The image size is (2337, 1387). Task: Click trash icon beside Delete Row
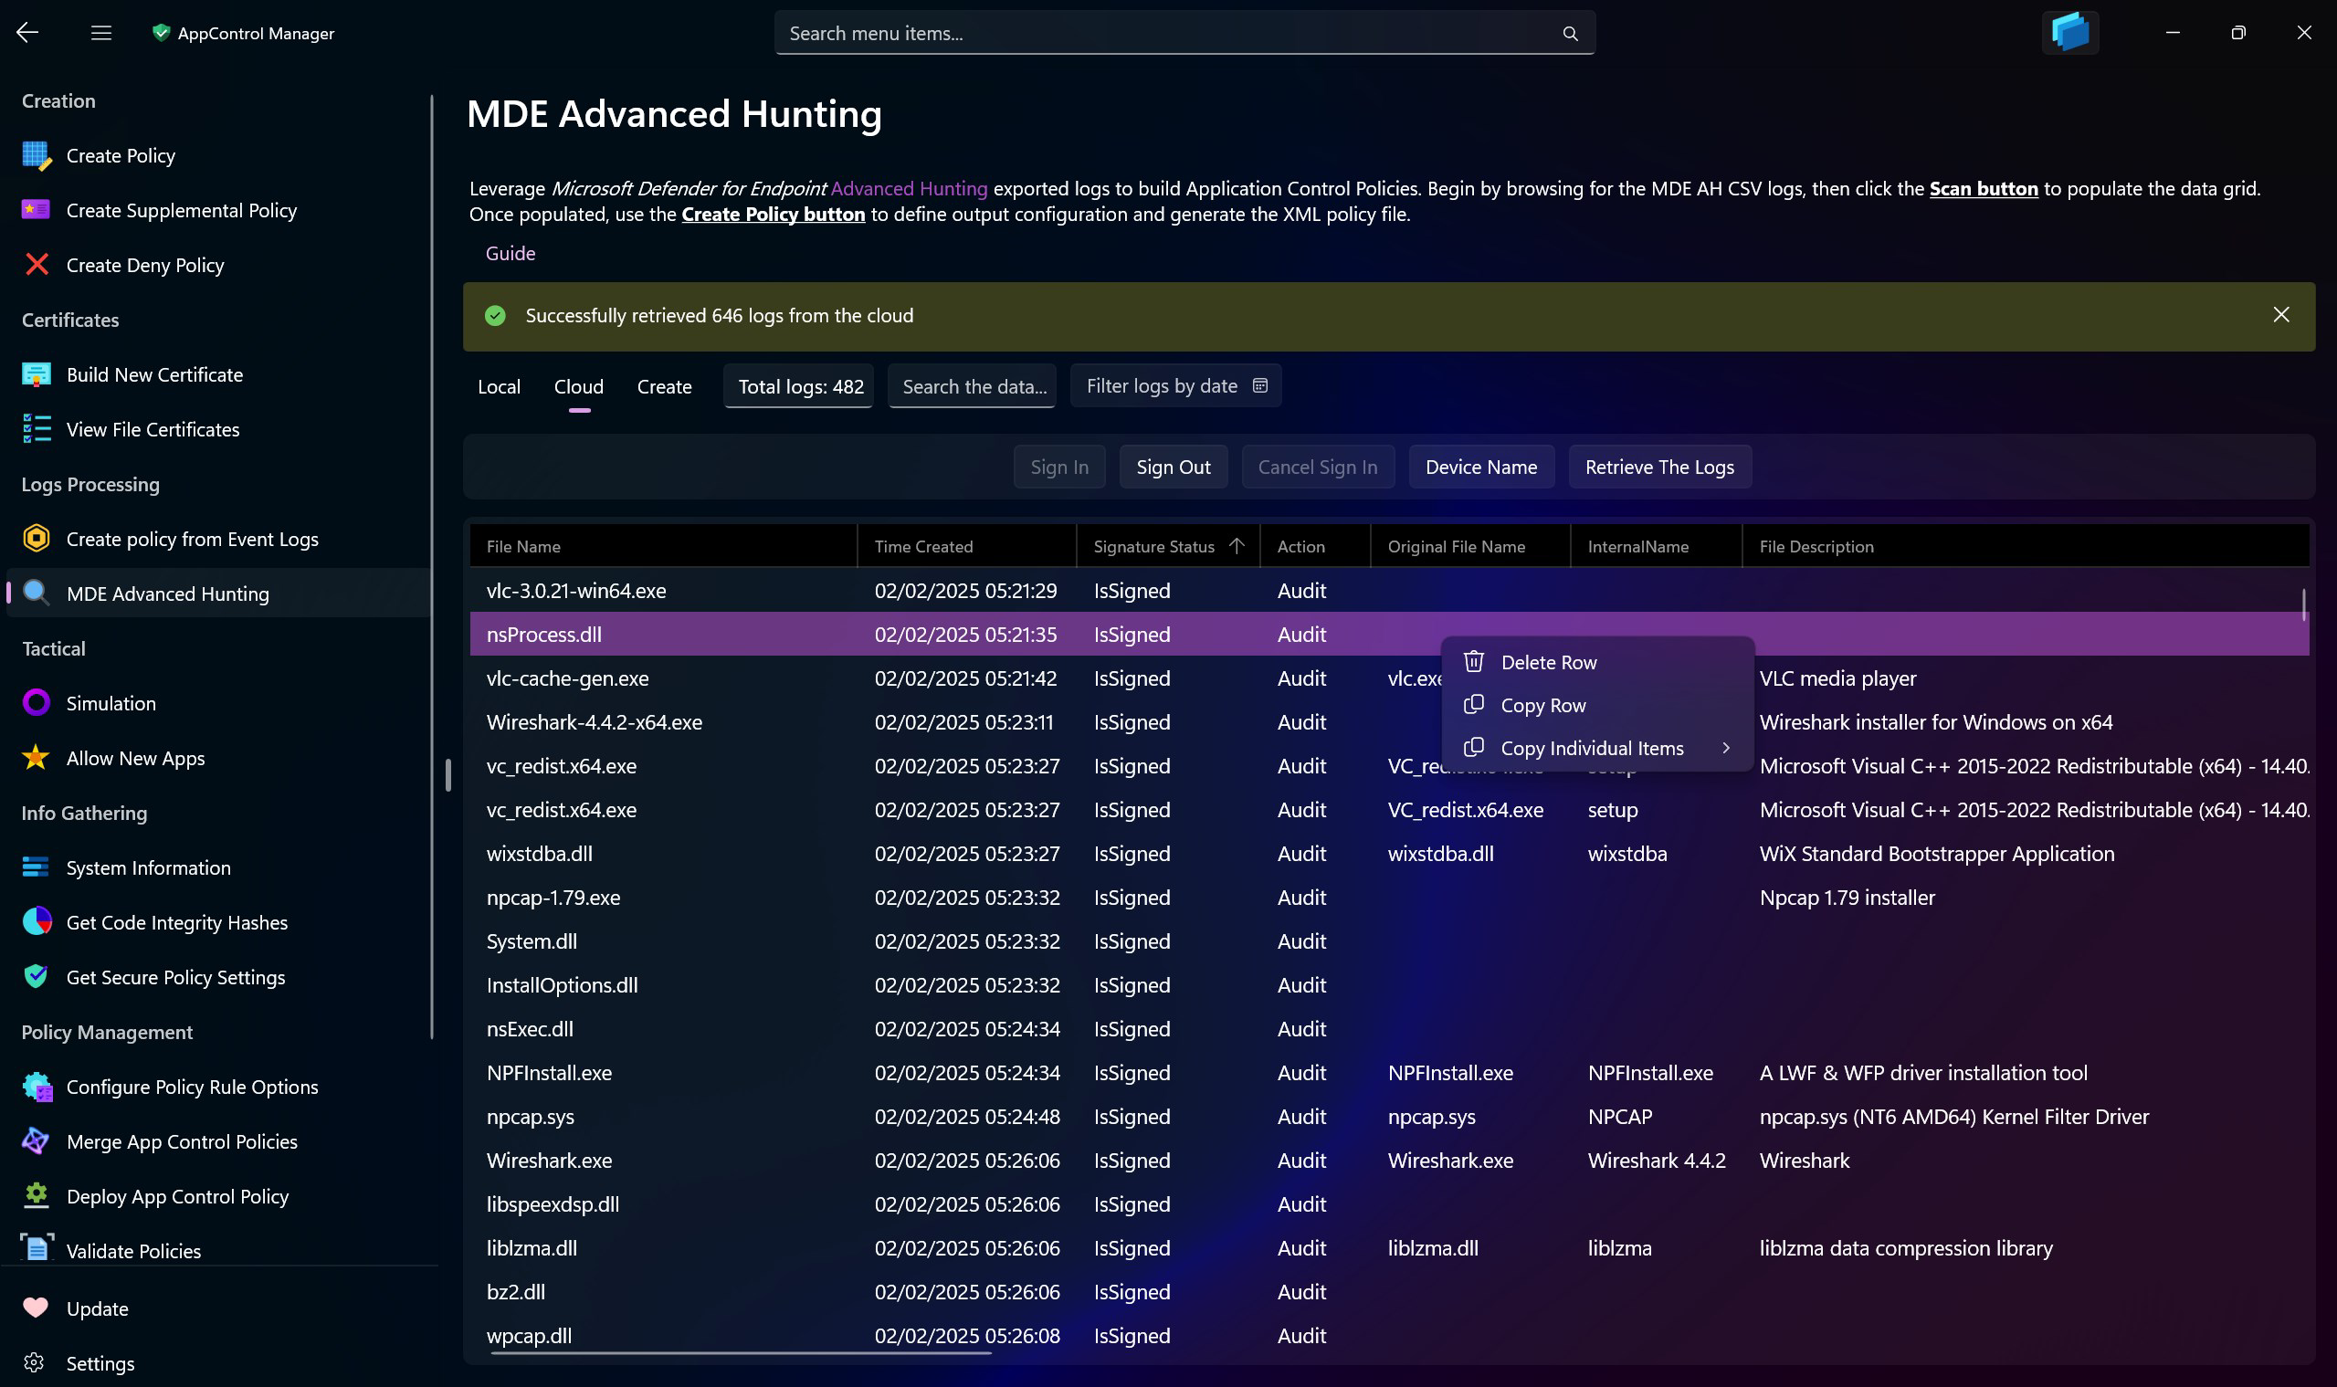point(1474,662)
